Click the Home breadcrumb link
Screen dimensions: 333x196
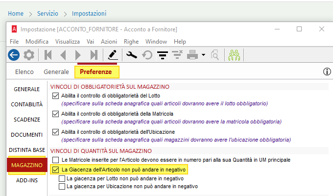click(x=16, y=14)
